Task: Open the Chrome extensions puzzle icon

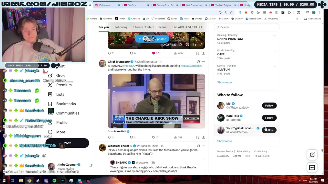Action: click(x=289, y=12)
